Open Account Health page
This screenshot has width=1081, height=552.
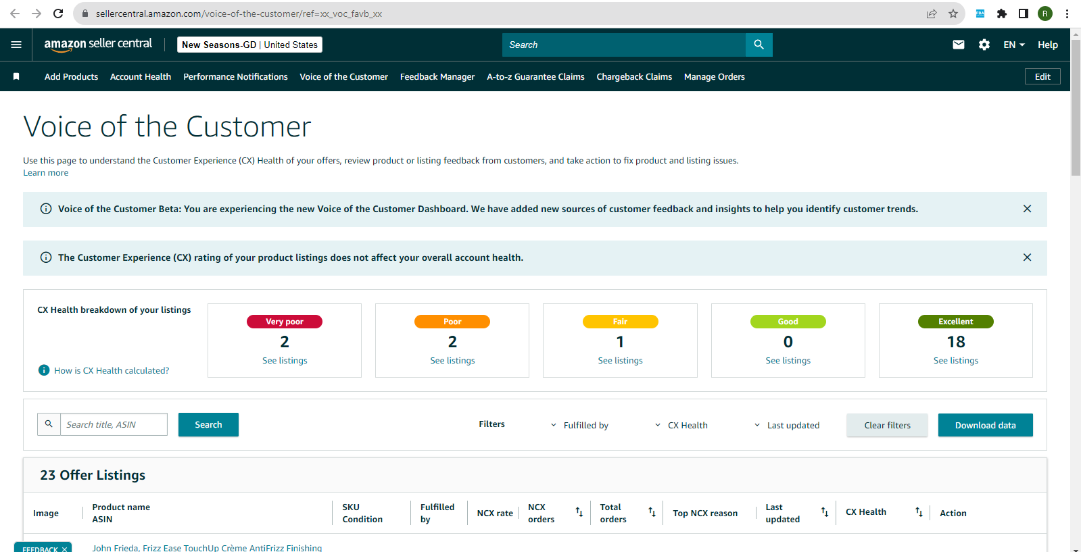tap(141, 76)
